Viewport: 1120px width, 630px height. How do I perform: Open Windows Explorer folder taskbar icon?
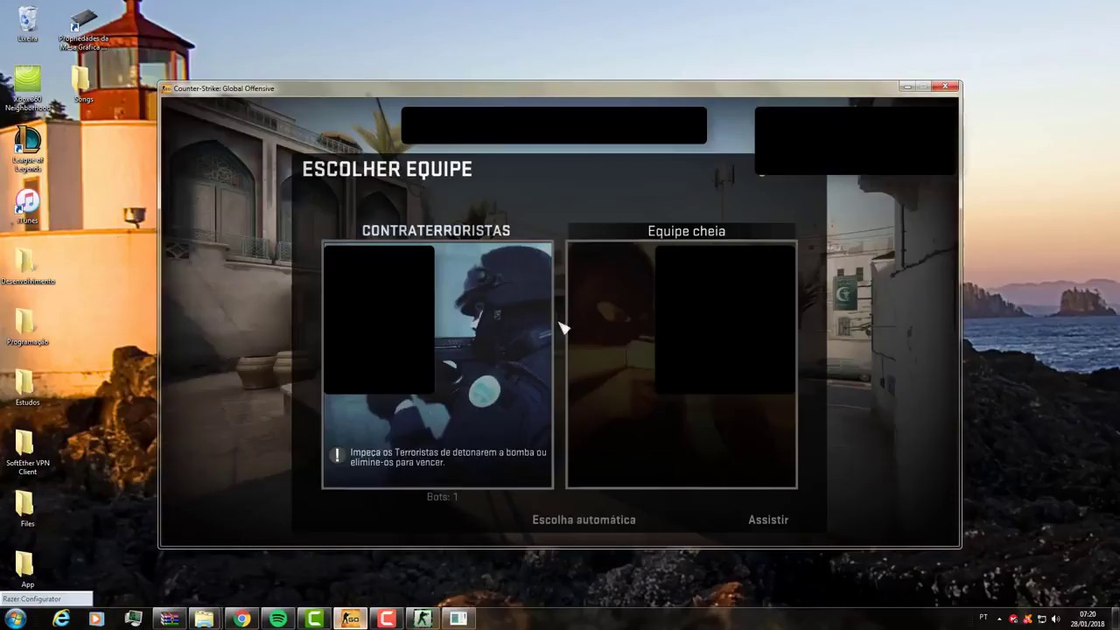coord(204,619)
